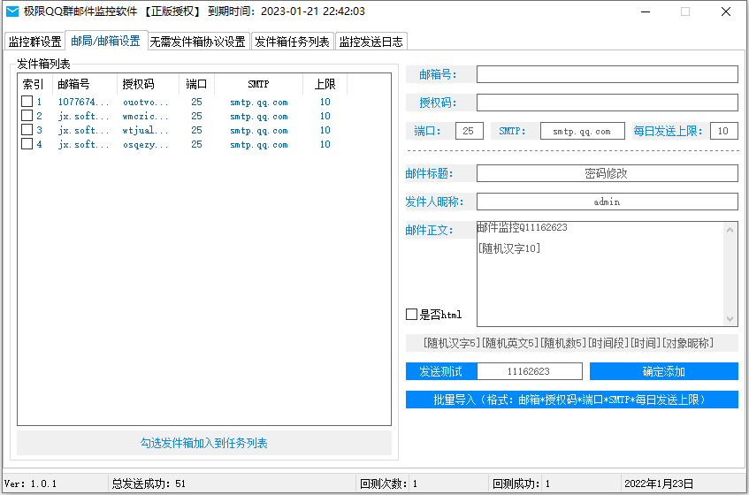Image resolution: width=749 pixels, height=495 pixels.
Task: Open the 无需发件箱协议设置 tab
Action: (198, 42)
